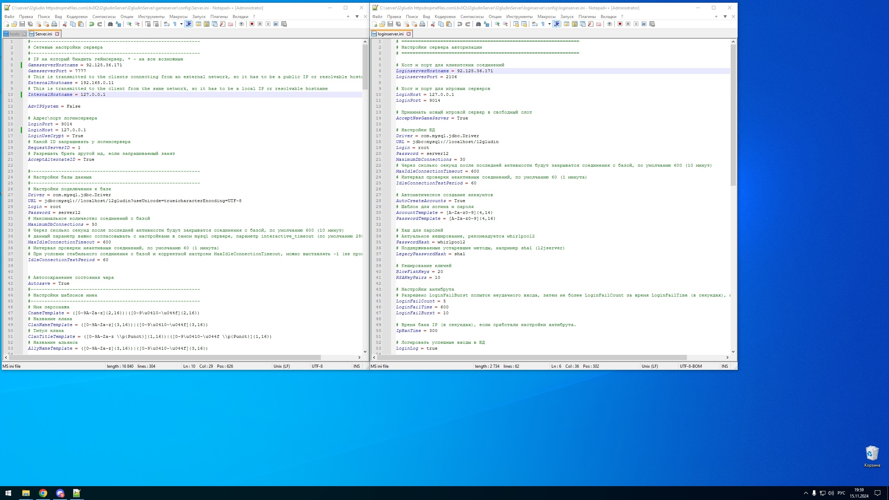889x500 pixels.
Task: Toggle indent guide in Server.ini window
Action: pyautogui.click(x=189, y=24)
